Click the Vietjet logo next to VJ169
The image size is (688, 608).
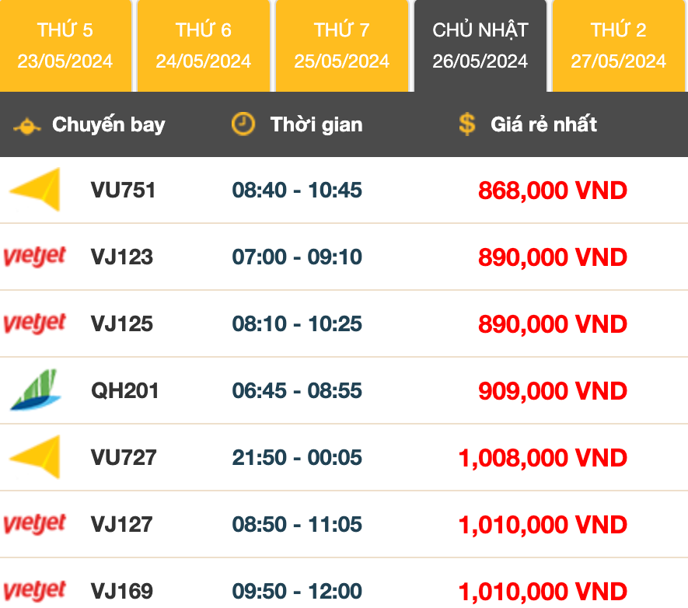point(36,591)
